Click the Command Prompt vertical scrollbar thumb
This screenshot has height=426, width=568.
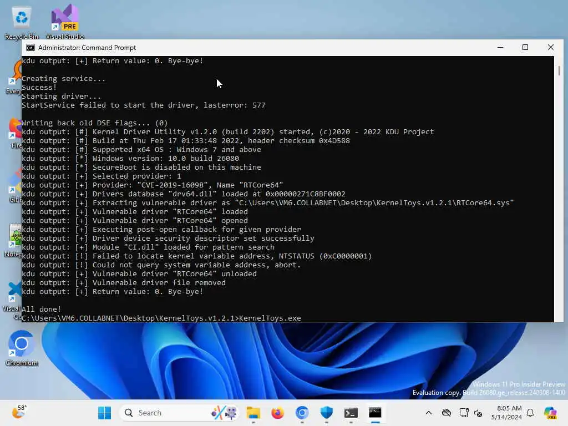[x=559, y=70]
